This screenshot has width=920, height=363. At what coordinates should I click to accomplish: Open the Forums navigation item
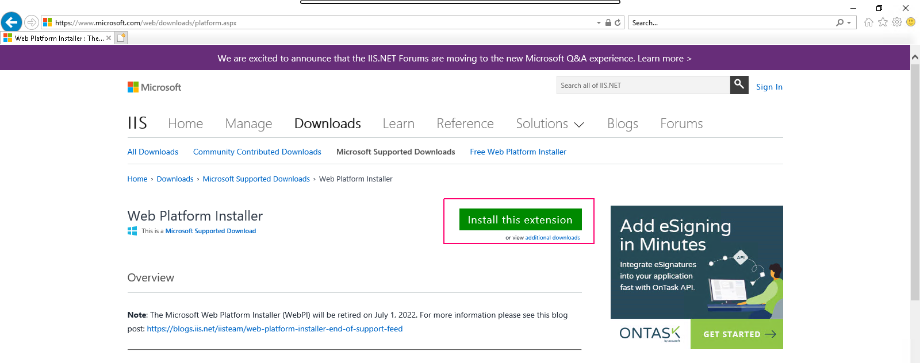[681, 123]
